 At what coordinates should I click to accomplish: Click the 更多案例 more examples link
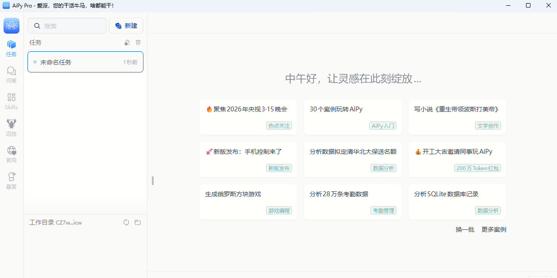click(493, 229)
